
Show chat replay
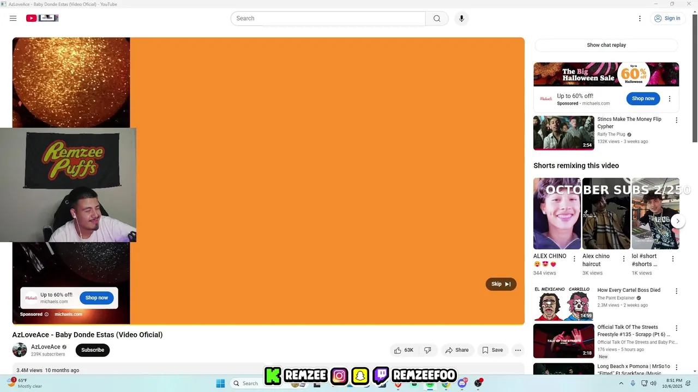tap(606, 45)
